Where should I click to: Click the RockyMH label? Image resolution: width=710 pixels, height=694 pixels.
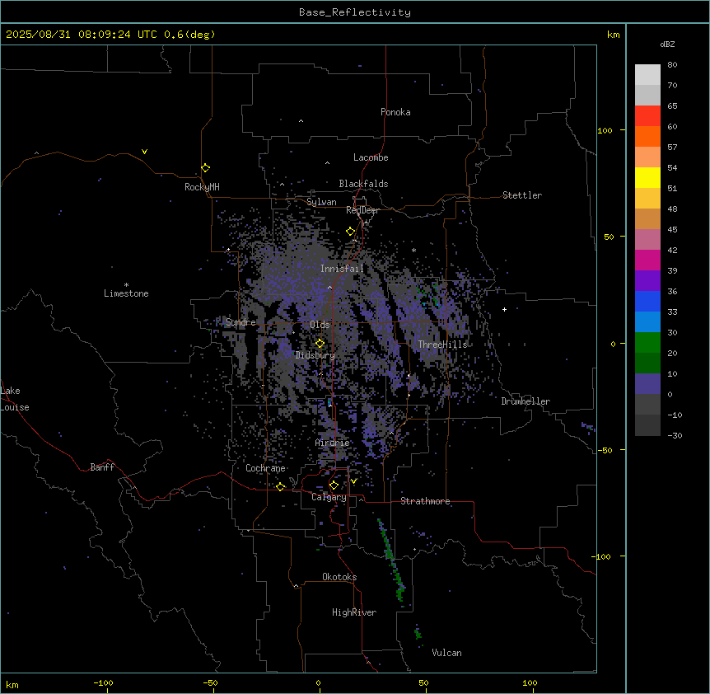[x=202, y=187]
